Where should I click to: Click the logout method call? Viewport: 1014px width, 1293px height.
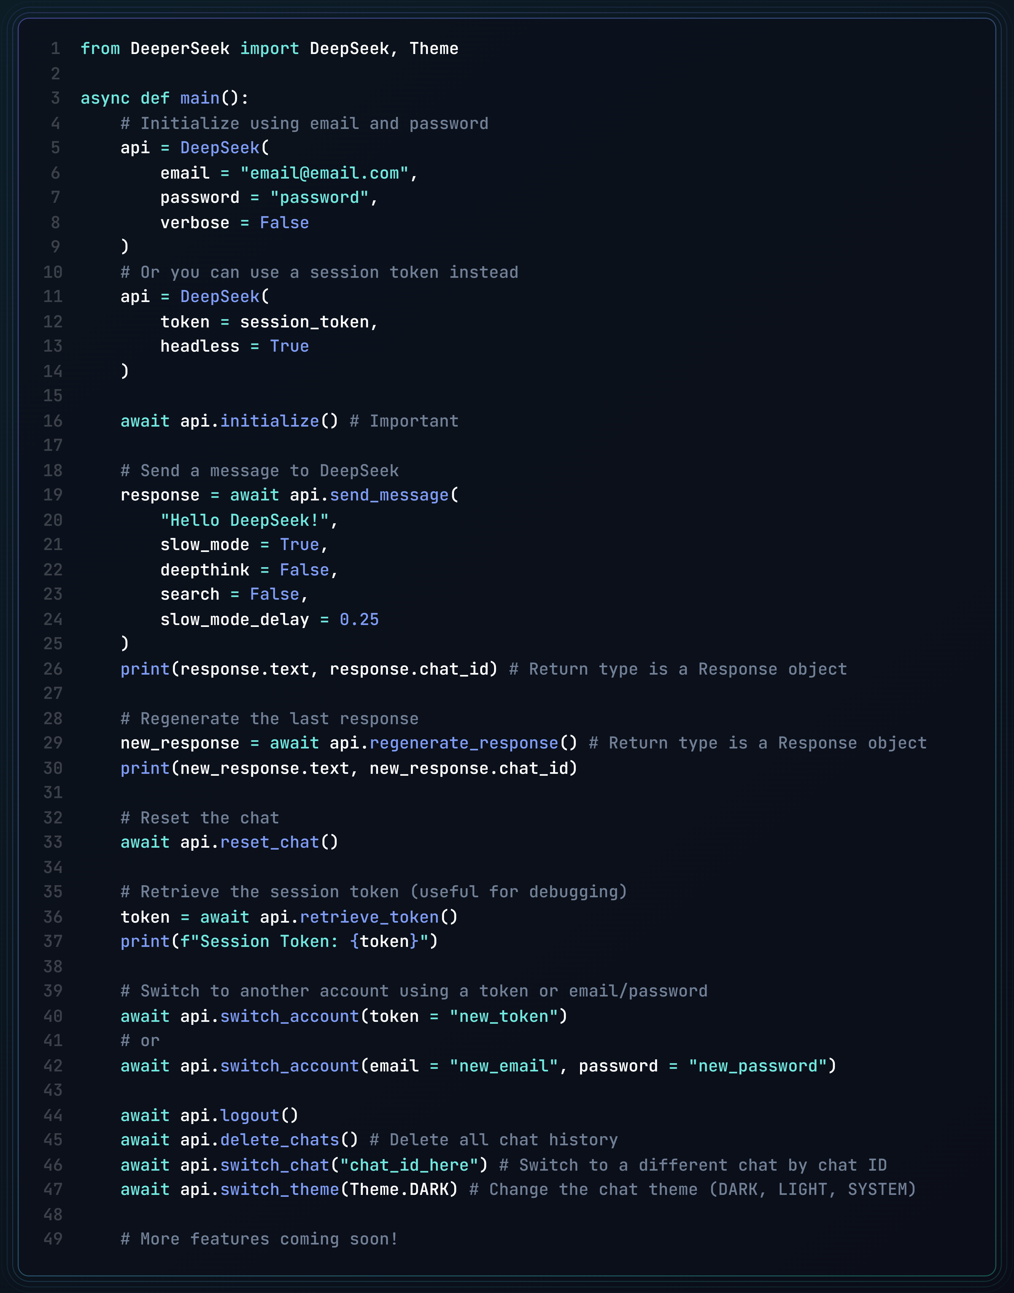(249, 1116)
